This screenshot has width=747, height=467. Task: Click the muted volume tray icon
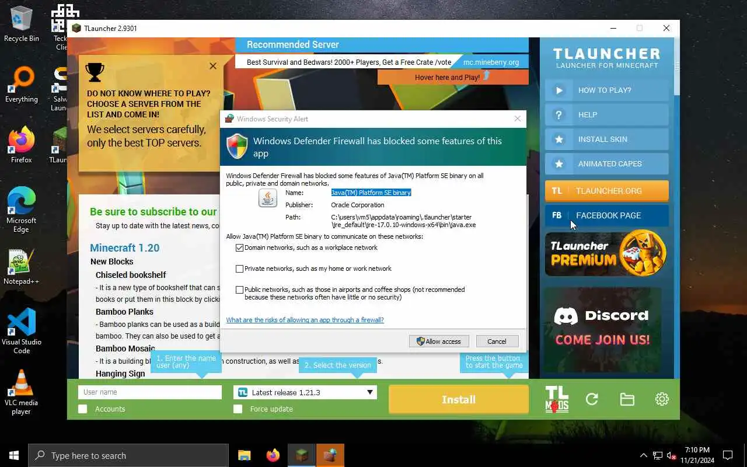point(672,455)
